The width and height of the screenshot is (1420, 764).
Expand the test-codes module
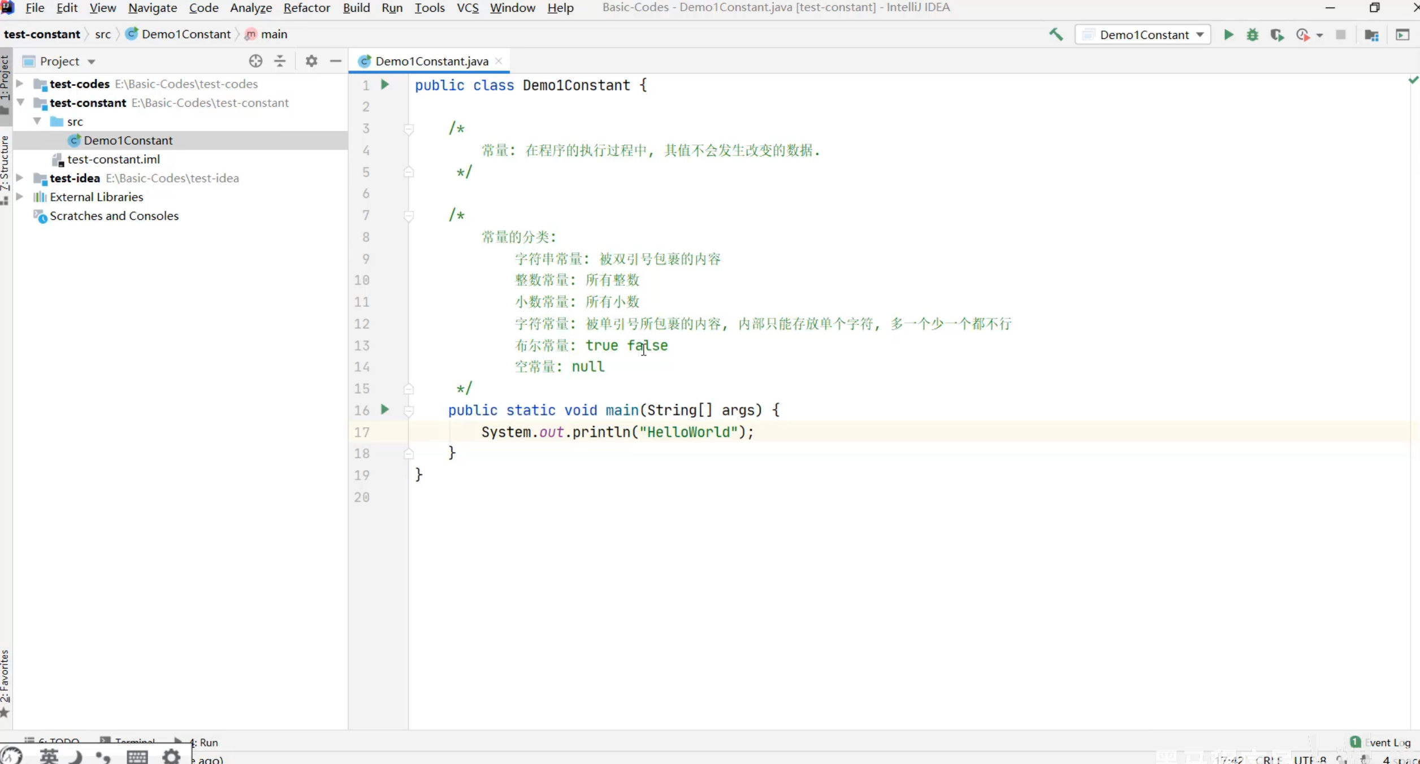pyautogui.click(x=20, y=84)
